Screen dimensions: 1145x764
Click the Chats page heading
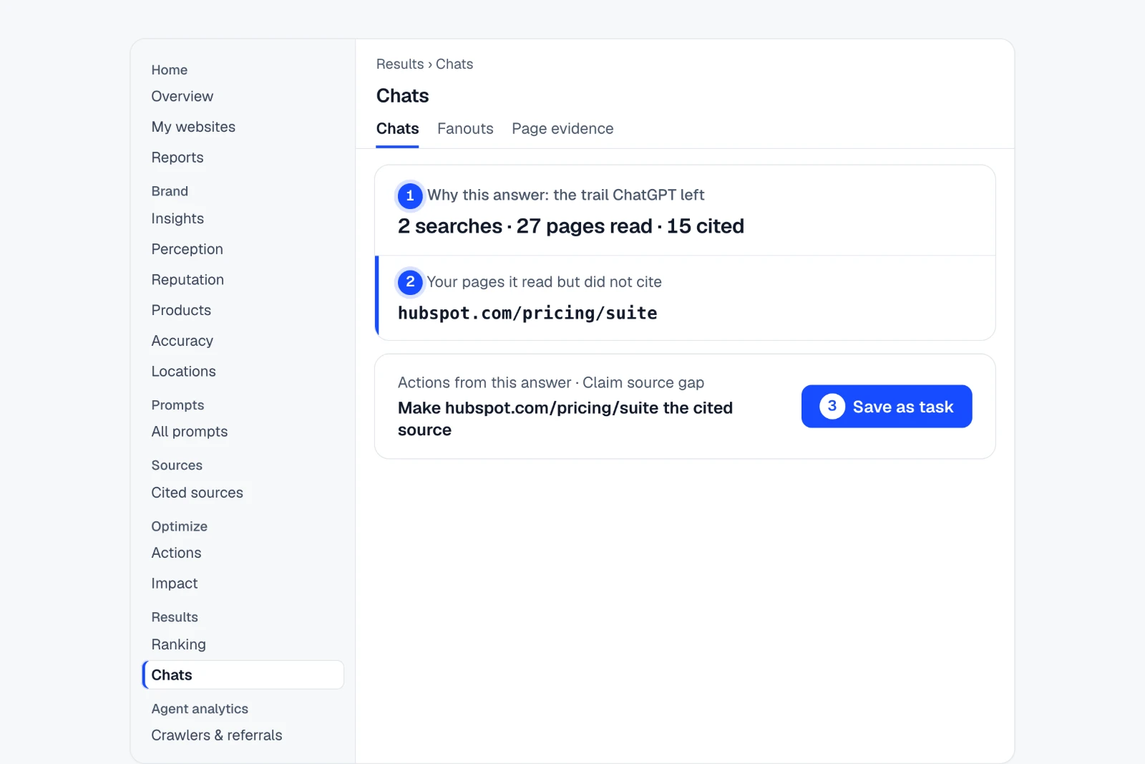[402, 96]
